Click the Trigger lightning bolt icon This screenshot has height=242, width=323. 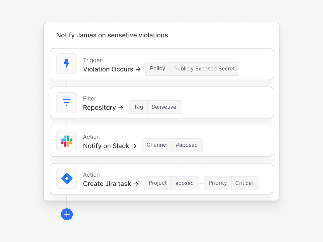[66, 63]
